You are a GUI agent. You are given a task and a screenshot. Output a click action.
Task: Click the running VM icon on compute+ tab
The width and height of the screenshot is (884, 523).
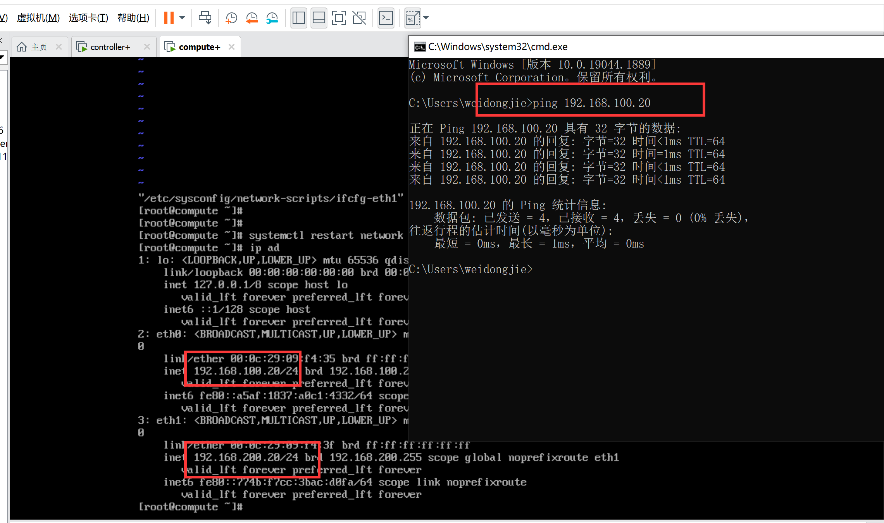coord(170,47)
